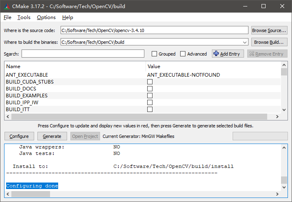This screenshot has width=292, height=202.
Task: Select the ANT_EXECUTABLE entry name
Action: [27, 75]
